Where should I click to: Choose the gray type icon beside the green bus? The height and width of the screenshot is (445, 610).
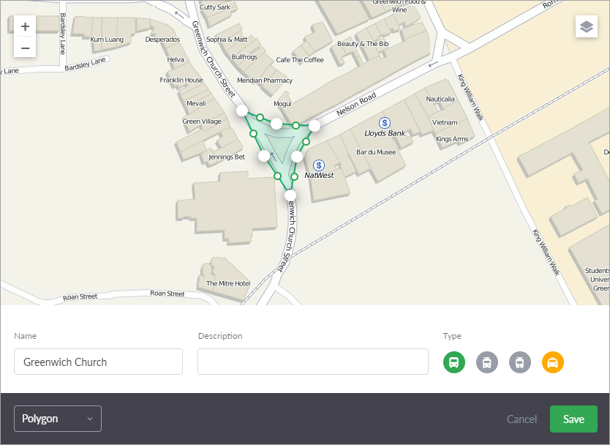[487, 362]
